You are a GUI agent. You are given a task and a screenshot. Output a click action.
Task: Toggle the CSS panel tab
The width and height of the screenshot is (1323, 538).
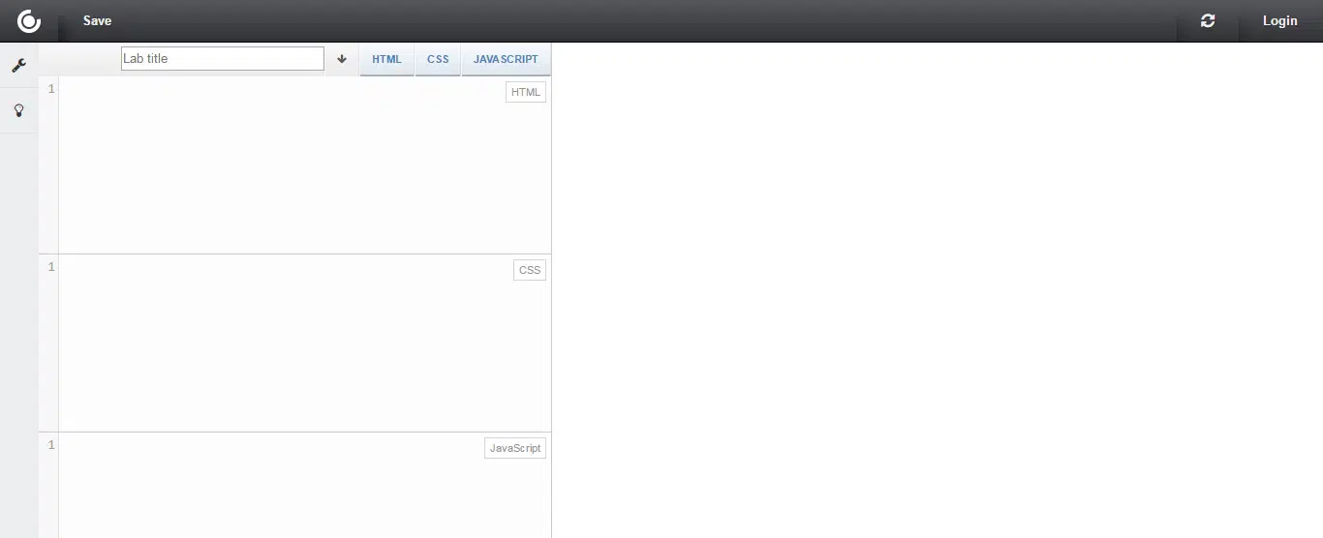438,59
